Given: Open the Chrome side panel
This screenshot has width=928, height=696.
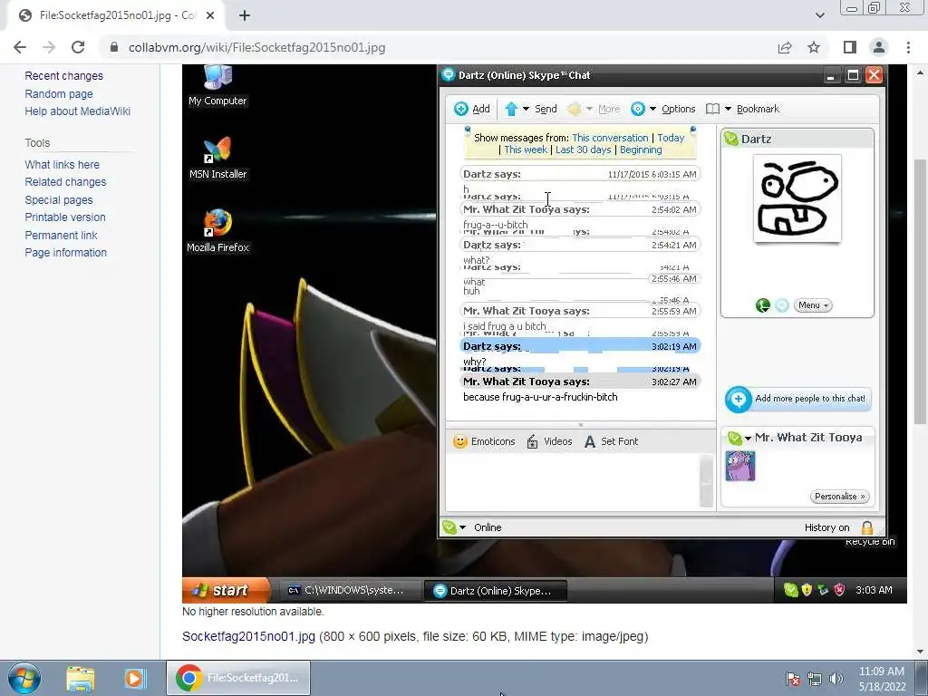Looking at the screenshot, I should (x=850, y=47).
